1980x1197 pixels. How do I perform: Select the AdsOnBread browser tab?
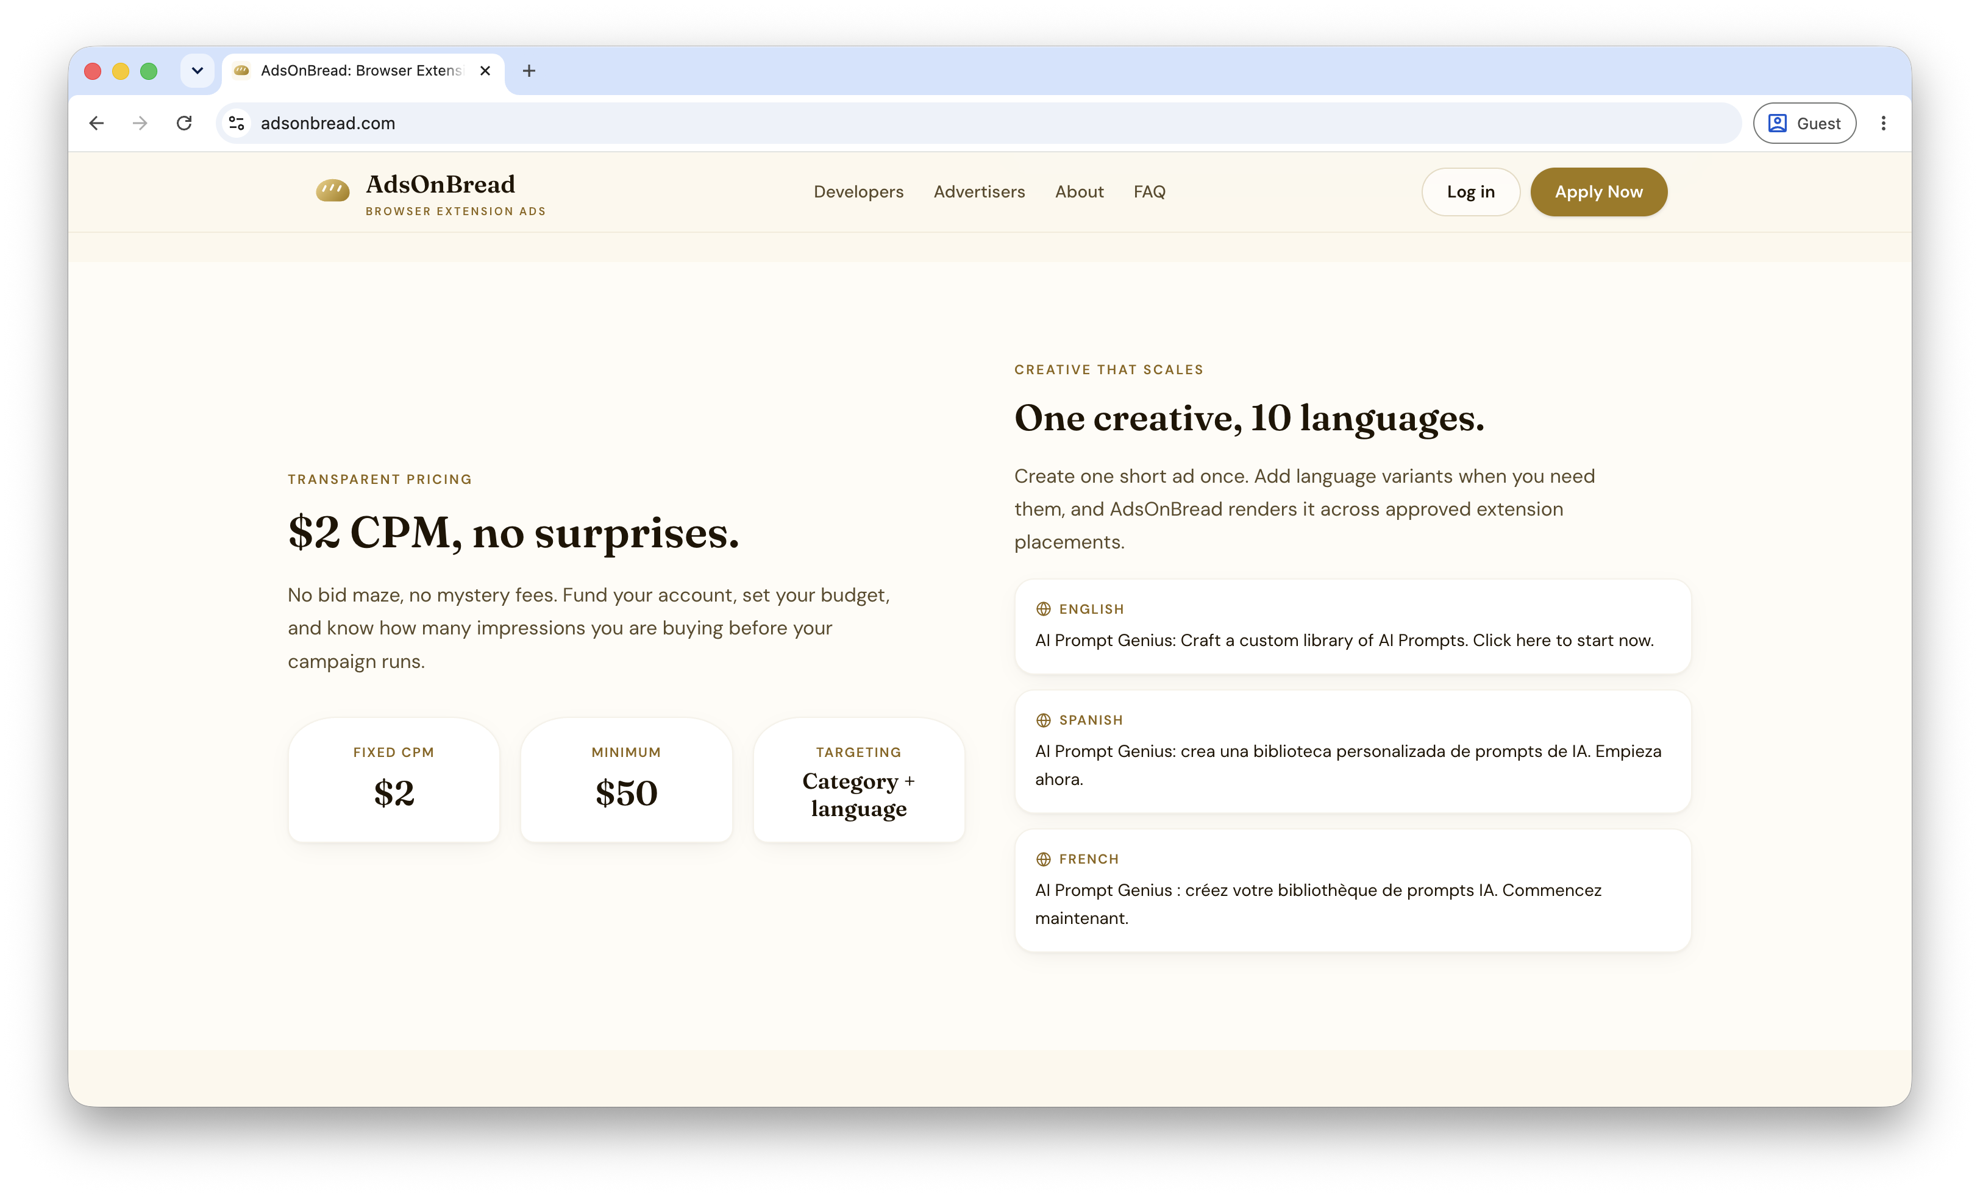point(363,71)
